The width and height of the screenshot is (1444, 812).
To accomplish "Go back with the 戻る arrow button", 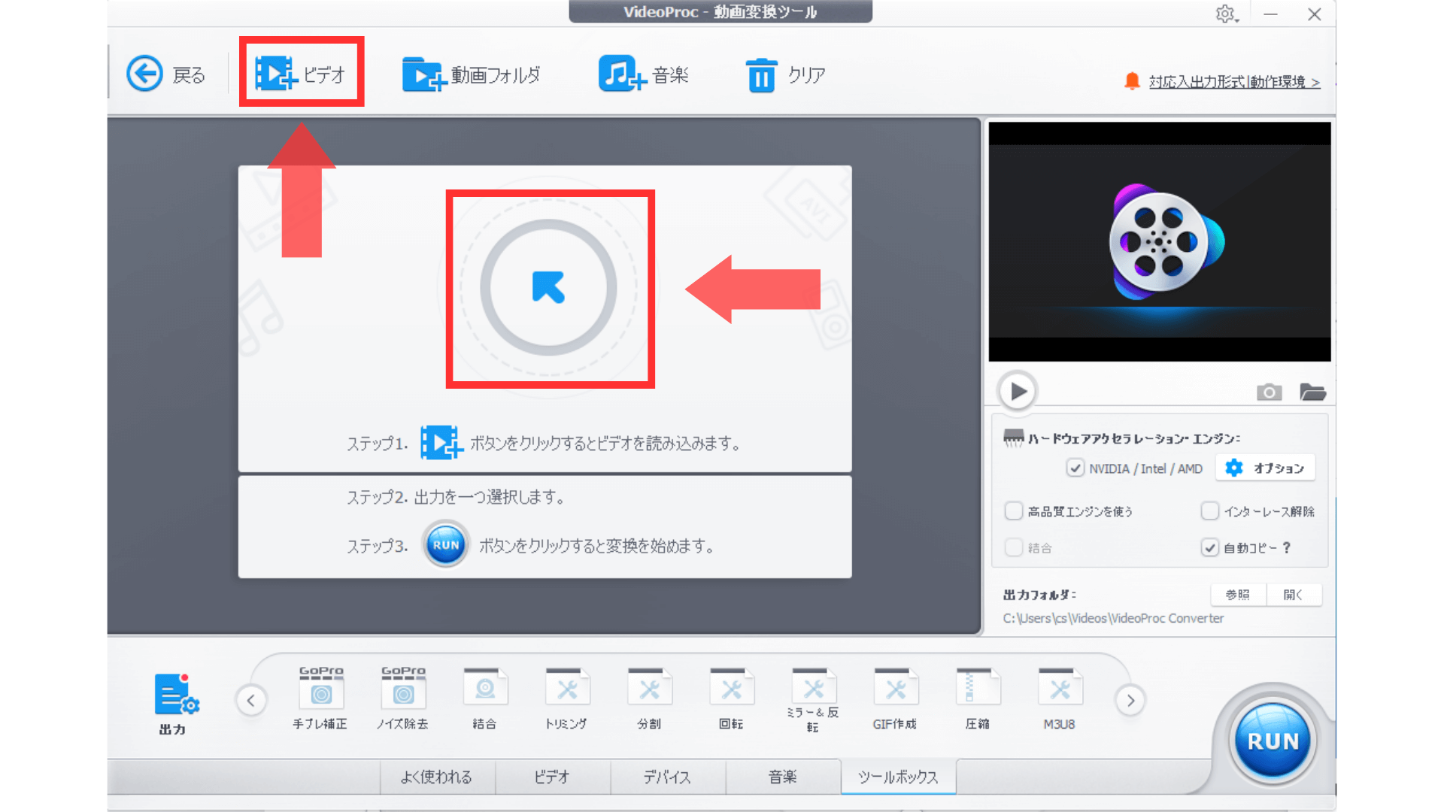I will 165,74.
